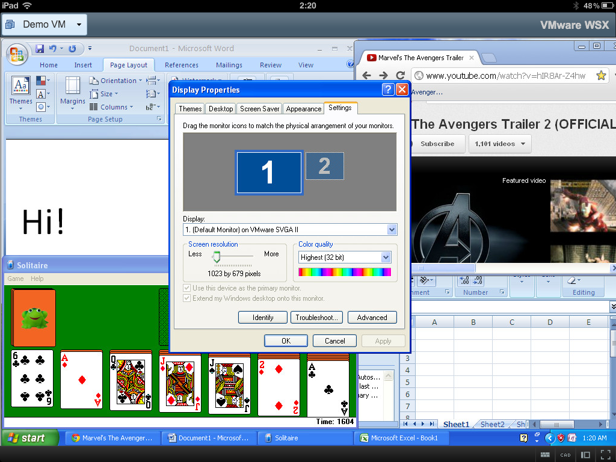Screen dimensions: 616x462
Task: Click Excel's horizontal scrollbar thumb
Action: (556, 424)
